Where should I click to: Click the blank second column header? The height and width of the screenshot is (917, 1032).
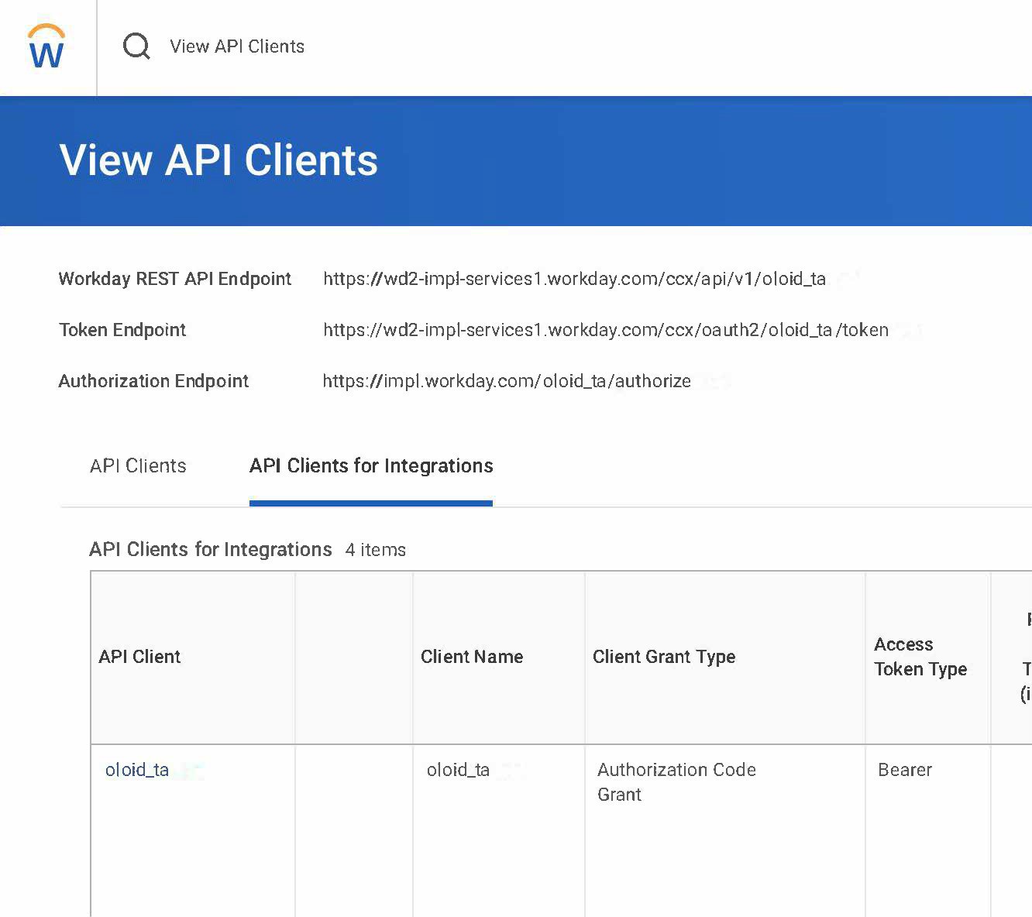(354, 658)
